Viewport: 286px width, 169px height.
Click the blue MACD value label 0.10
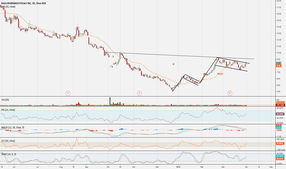(x=278, y=127)
